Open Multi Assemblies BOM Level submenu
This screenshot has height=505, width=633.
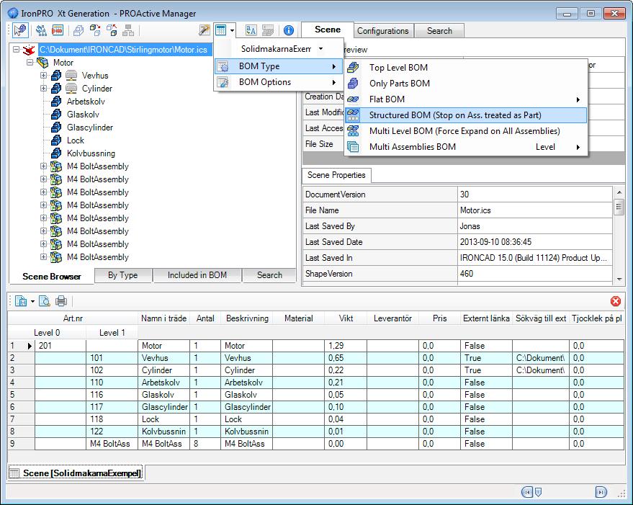(x=465, y=147)
